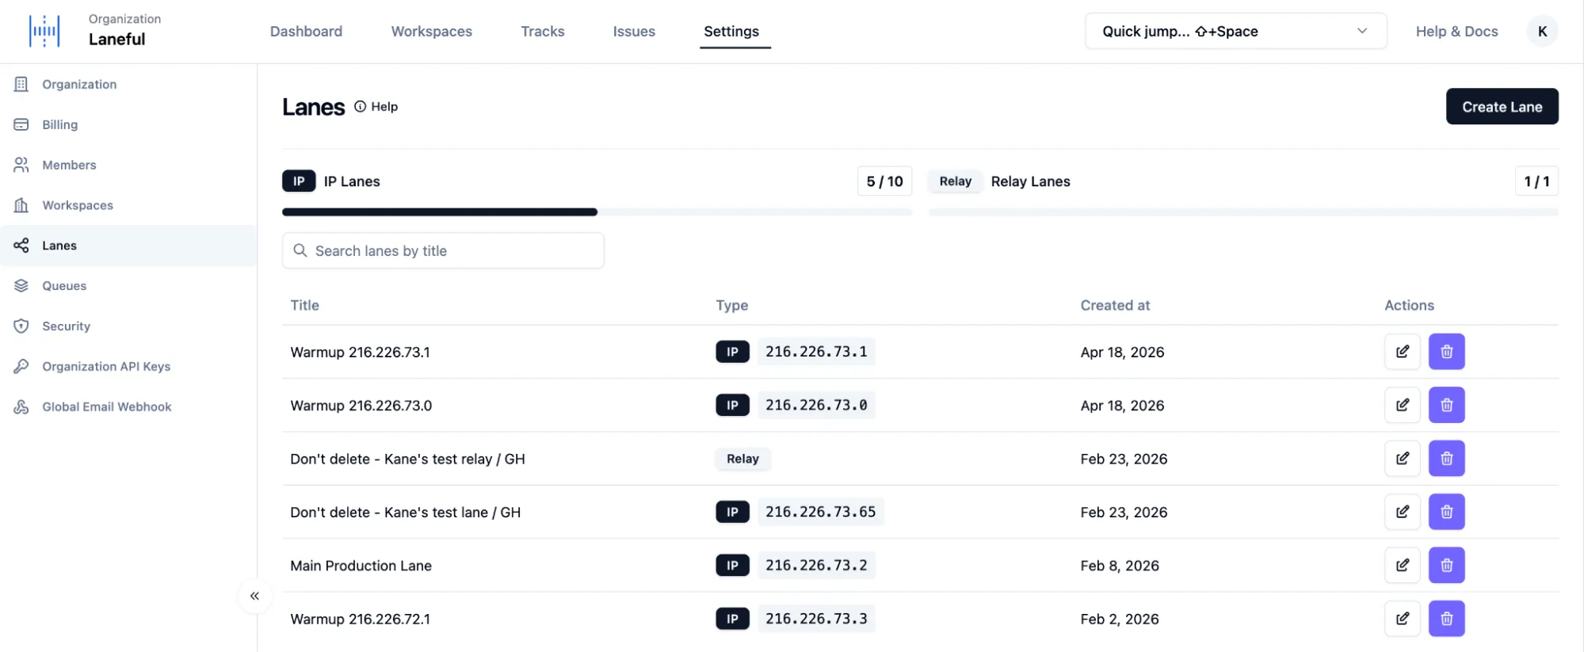Image resolution: width=1584 pixels, height=652 pixels.
Task: Click the Relay type badge in table
Action: point(742,459)
